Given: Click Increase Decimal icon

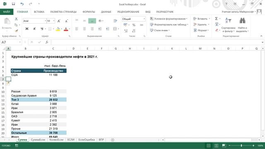Looking at the screenshot, I should click(x=126, y=31).
